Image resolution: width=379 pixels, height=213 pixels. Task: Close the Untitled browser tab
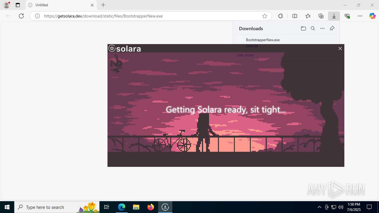coord(92,5)
